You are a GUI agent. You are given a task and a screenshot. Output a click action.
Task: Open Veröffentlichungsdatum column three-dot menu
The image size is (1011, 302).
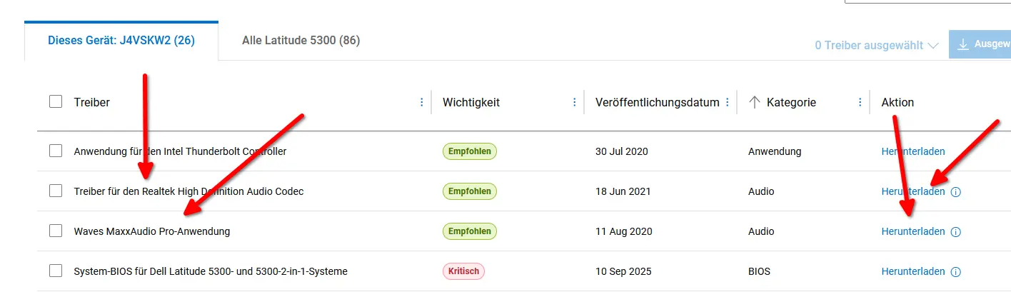click(x=728, y=102)
